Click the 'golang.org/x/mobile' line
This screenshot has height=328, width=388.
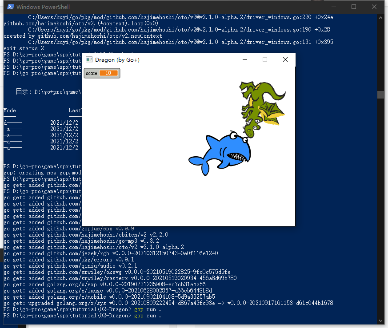(109, 297)
